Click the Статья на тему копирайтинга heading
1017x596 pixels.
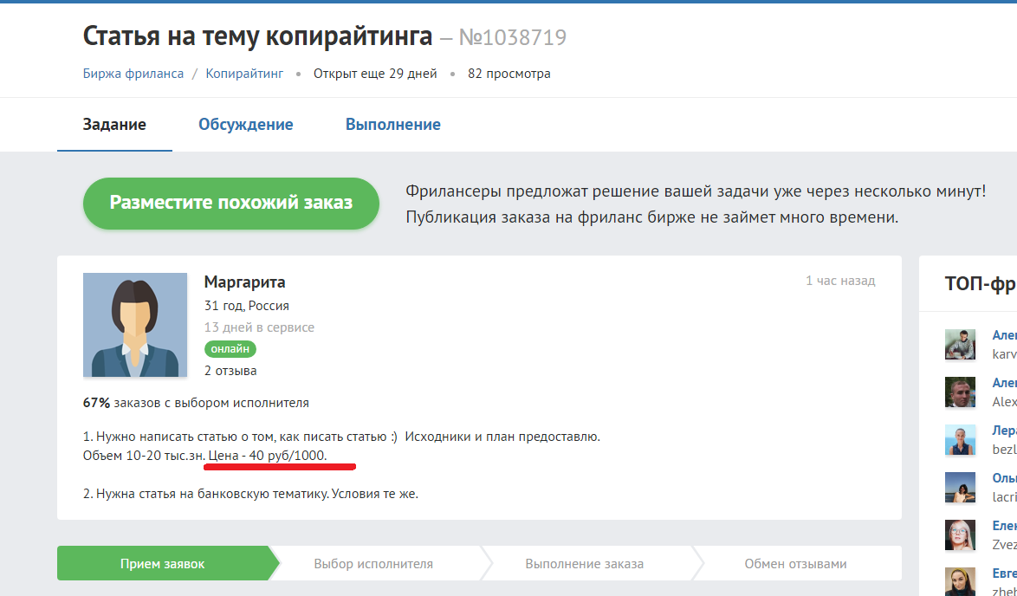pos(257,36)
